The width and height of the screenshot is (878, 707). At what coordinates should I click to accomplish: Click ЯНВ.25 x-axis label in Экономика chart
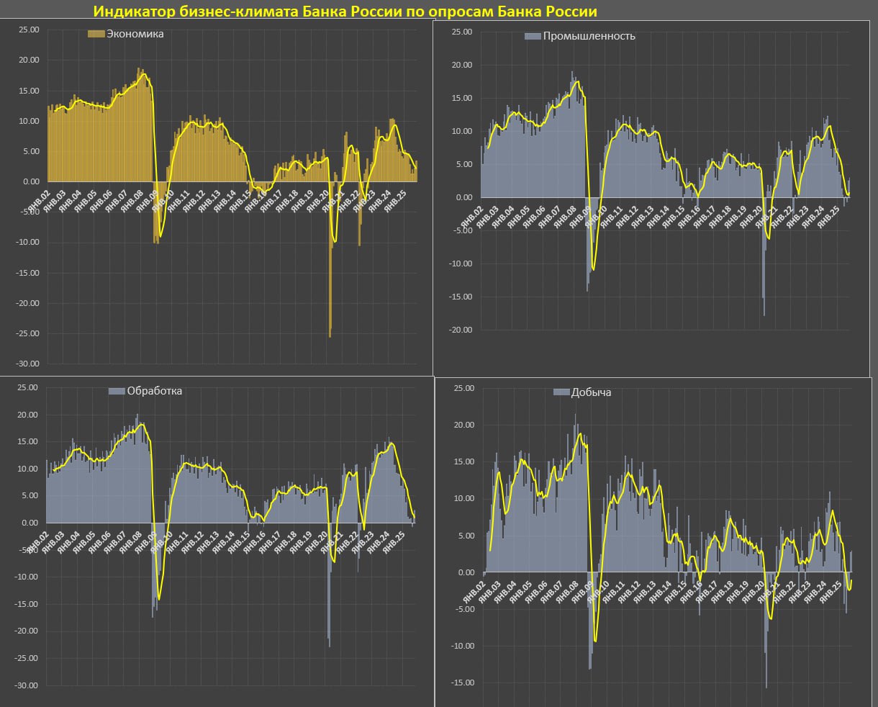click(396, 202)
